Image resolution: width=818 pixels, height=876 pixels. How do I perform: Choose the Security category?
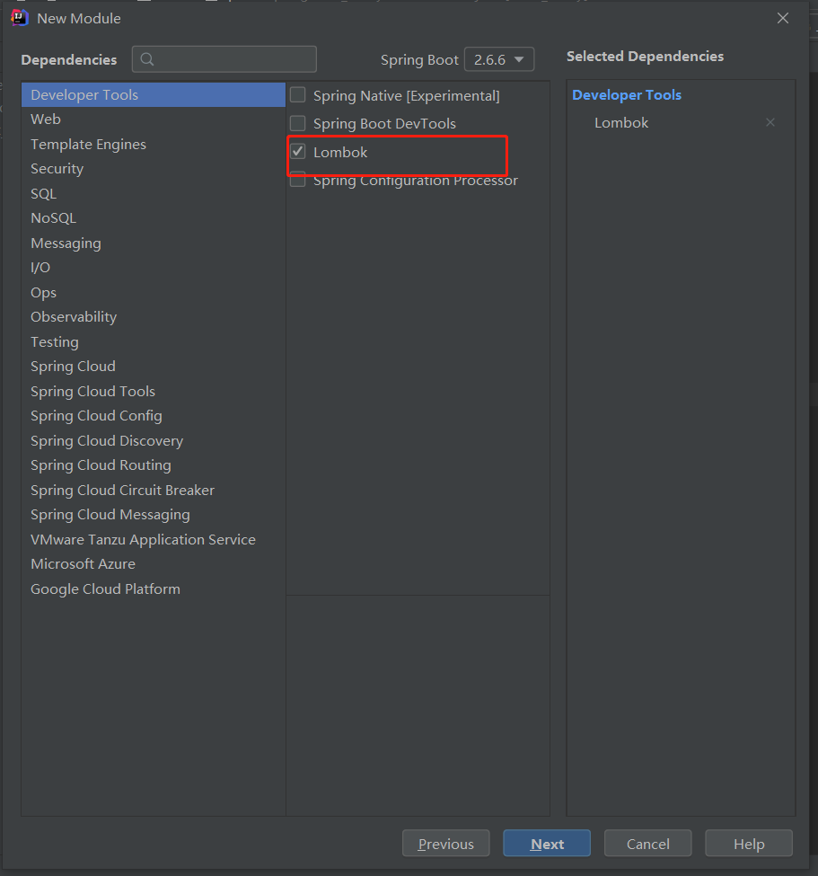[x=154, y=169]
